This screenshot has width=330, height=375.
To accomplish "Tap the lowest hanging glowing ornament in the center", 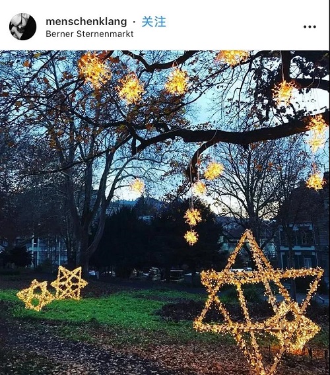I will coord(191,237).
